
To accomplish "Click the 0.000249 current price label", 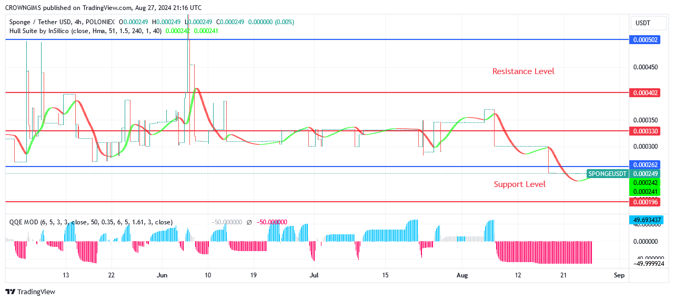I will coord(646,174).
